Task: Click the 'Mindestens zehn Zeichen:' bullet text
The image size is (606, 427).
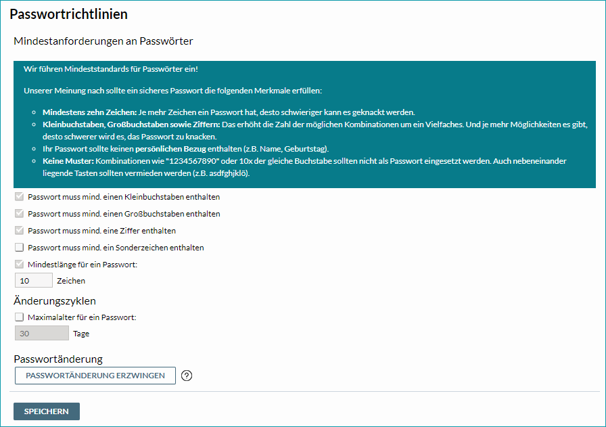Action: click(x=90, y=112)
